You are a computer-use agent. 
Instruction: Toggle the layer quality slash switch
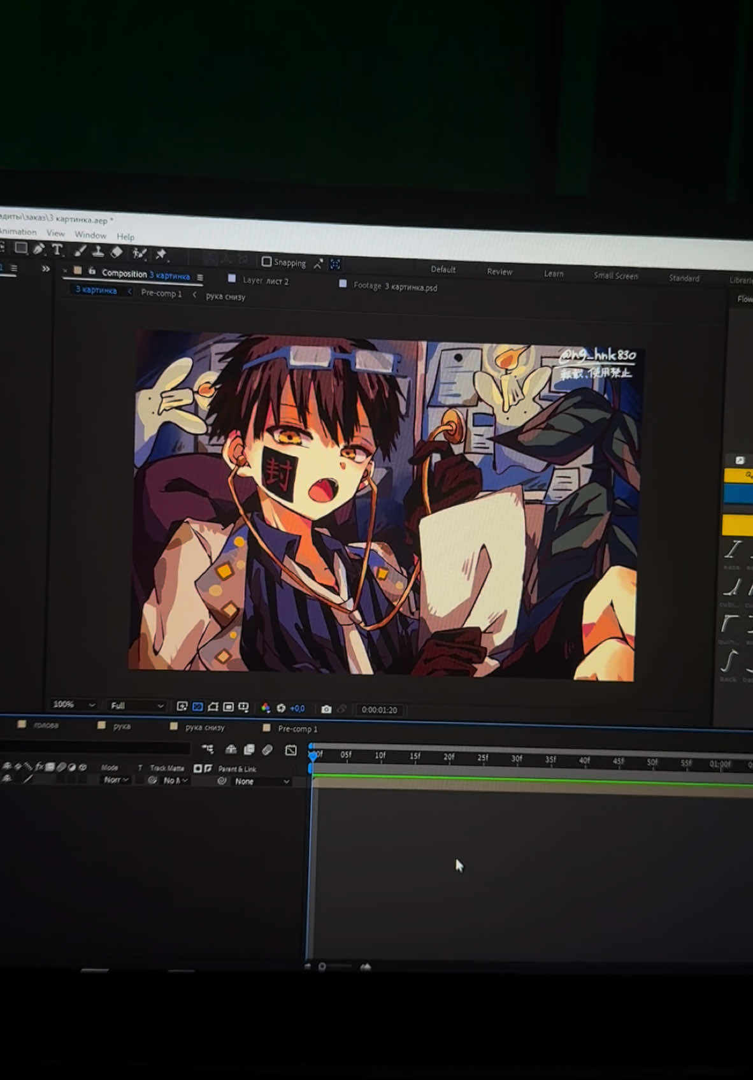(x=28, y=779)
